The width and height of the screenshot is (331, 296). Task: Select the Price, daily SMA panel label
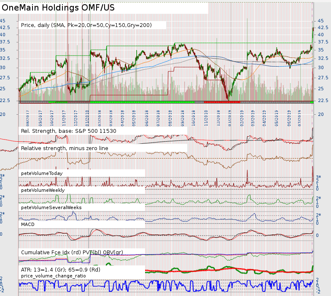[x=86, y=25]
